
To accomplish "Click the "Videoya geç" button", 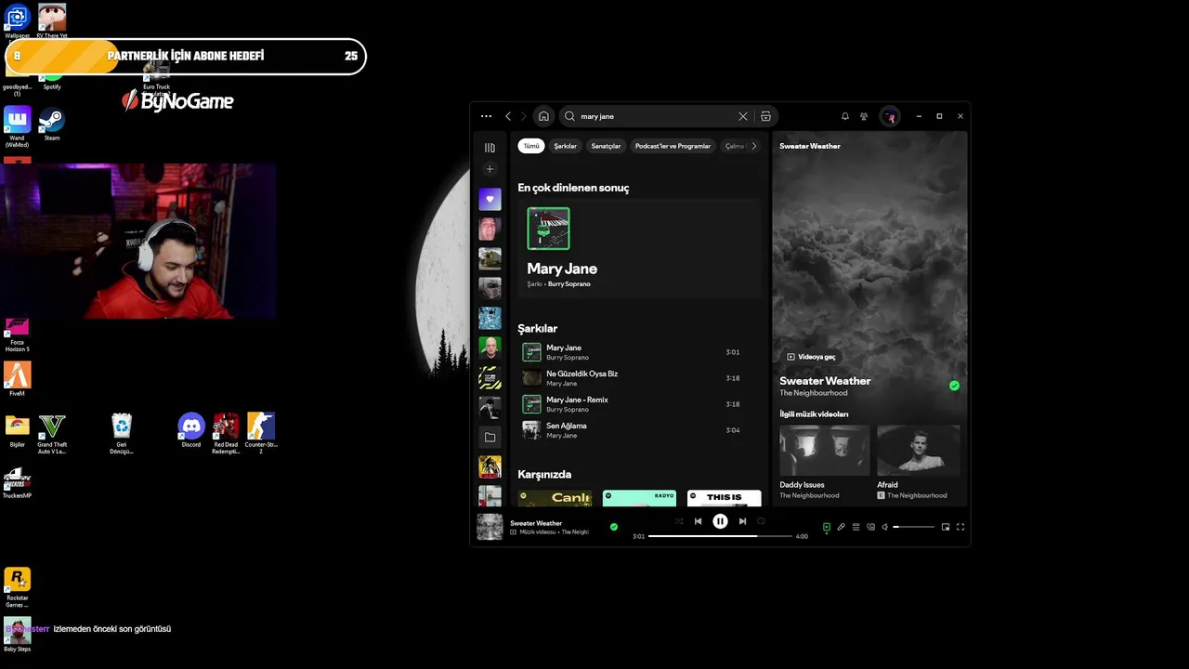I will (812, 357).
